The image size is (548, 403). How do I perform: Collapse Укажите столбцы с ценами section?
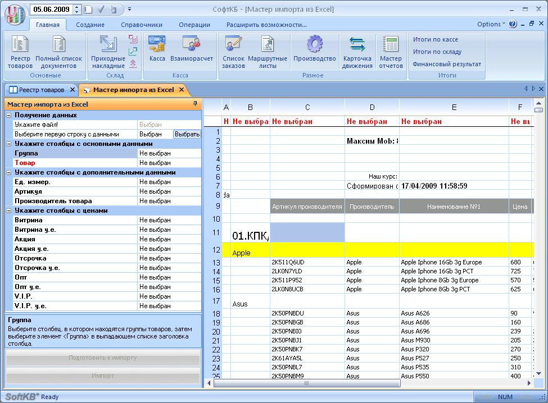(x=9, y=210)
